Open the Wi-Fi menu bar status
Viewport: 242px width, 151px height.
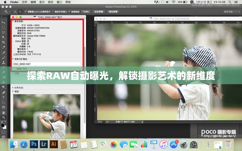click(x=173, y=2)
